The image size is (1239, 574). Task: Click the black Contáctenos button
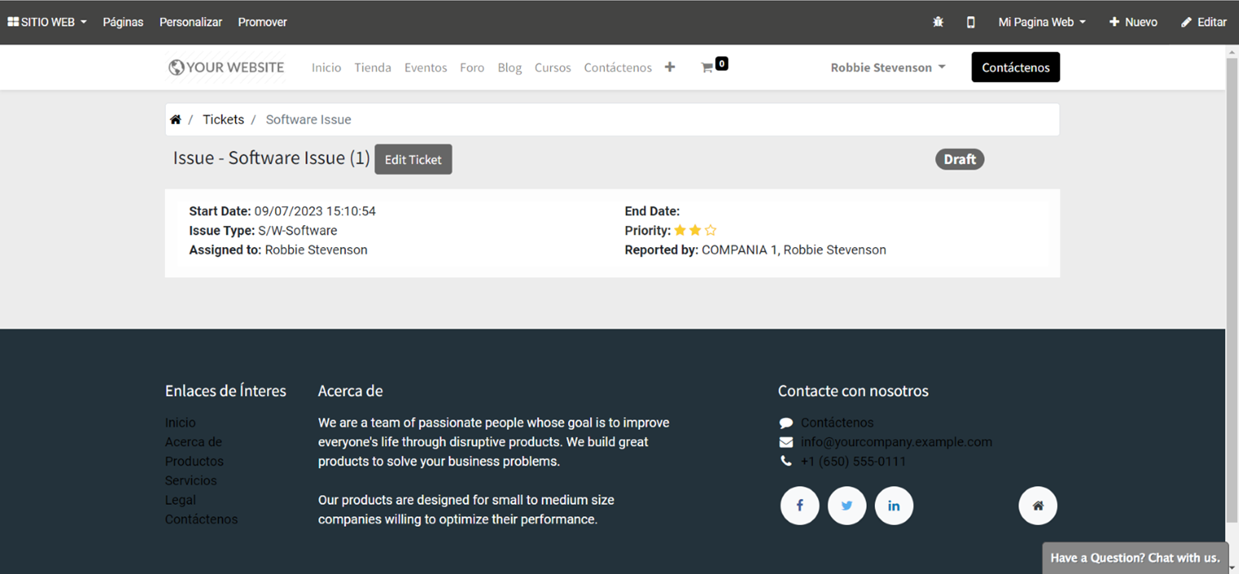1015,68
